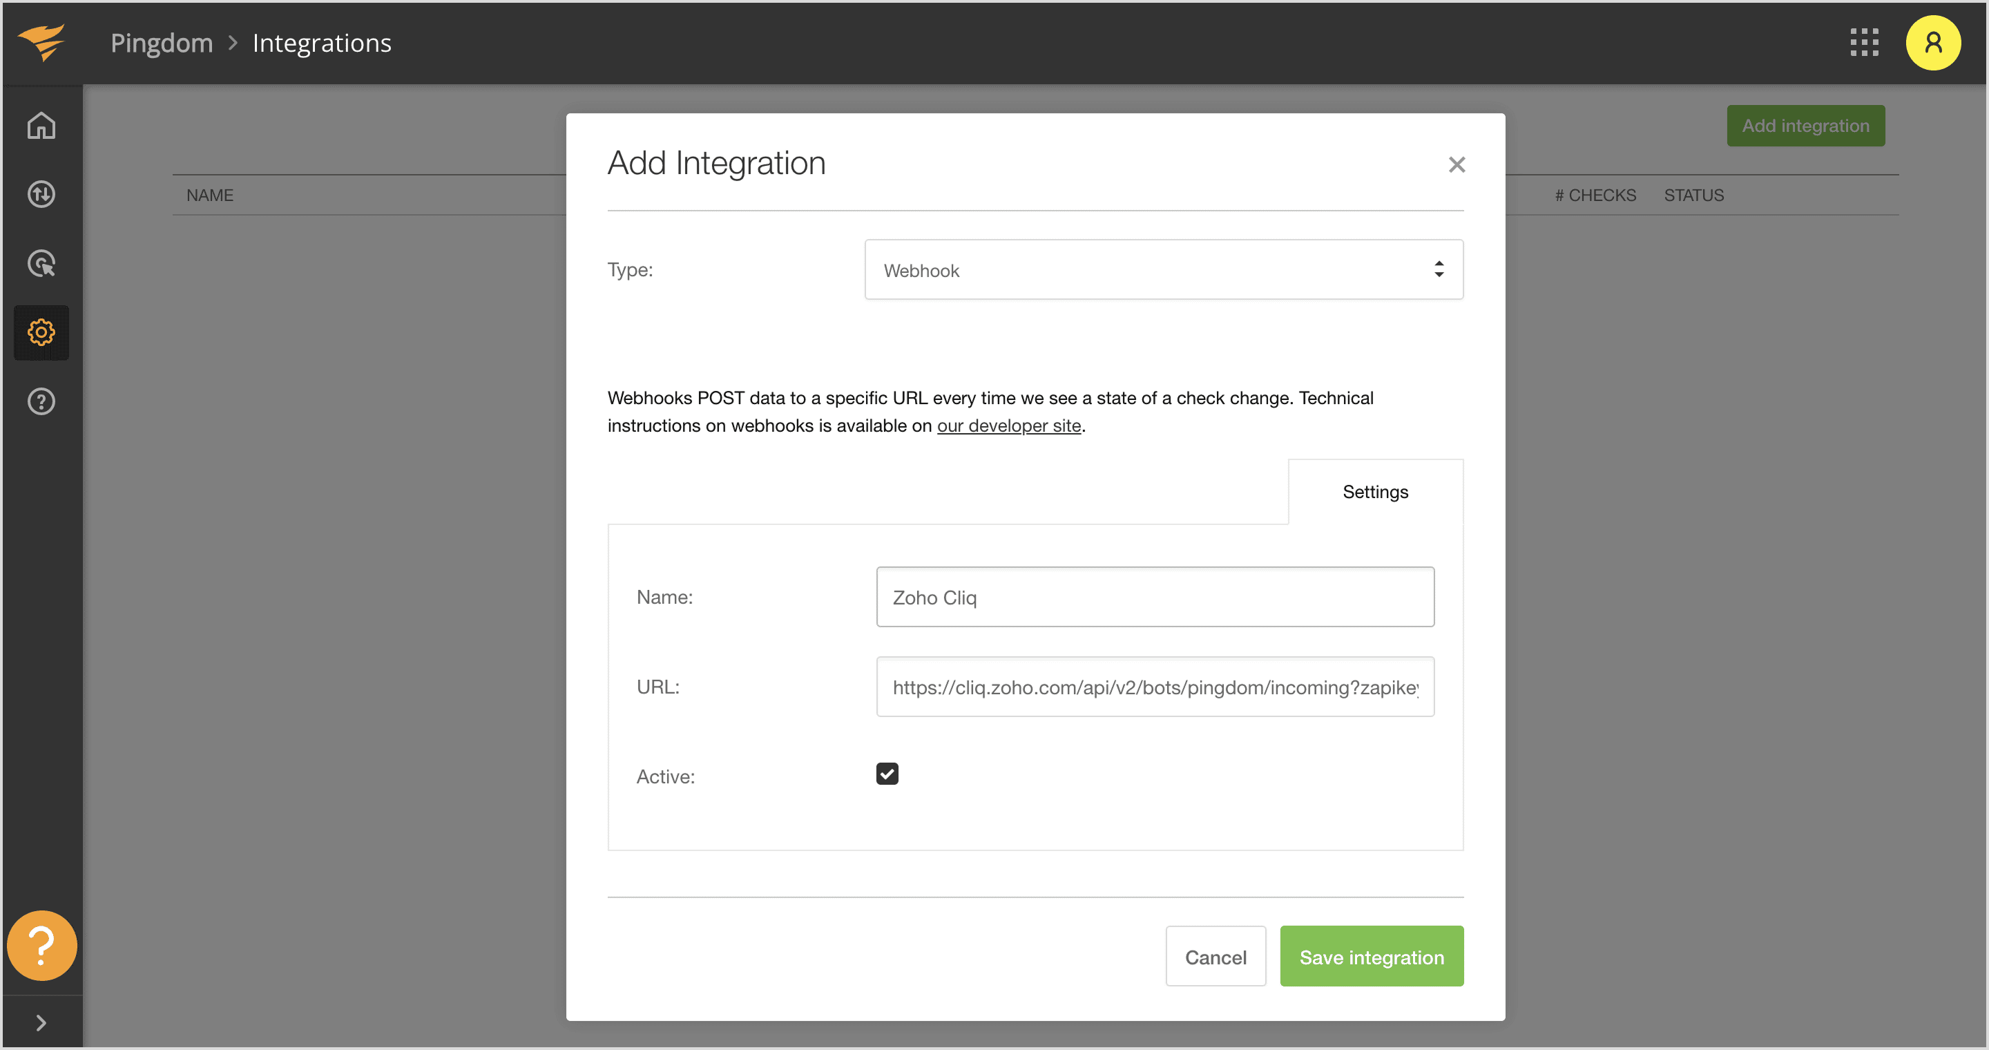Click the NAME column header
Screen dimensions: 1989x1050
209,195
